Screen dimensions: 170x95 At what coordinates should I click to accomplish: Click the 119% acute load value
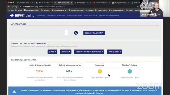coord(40,71)
